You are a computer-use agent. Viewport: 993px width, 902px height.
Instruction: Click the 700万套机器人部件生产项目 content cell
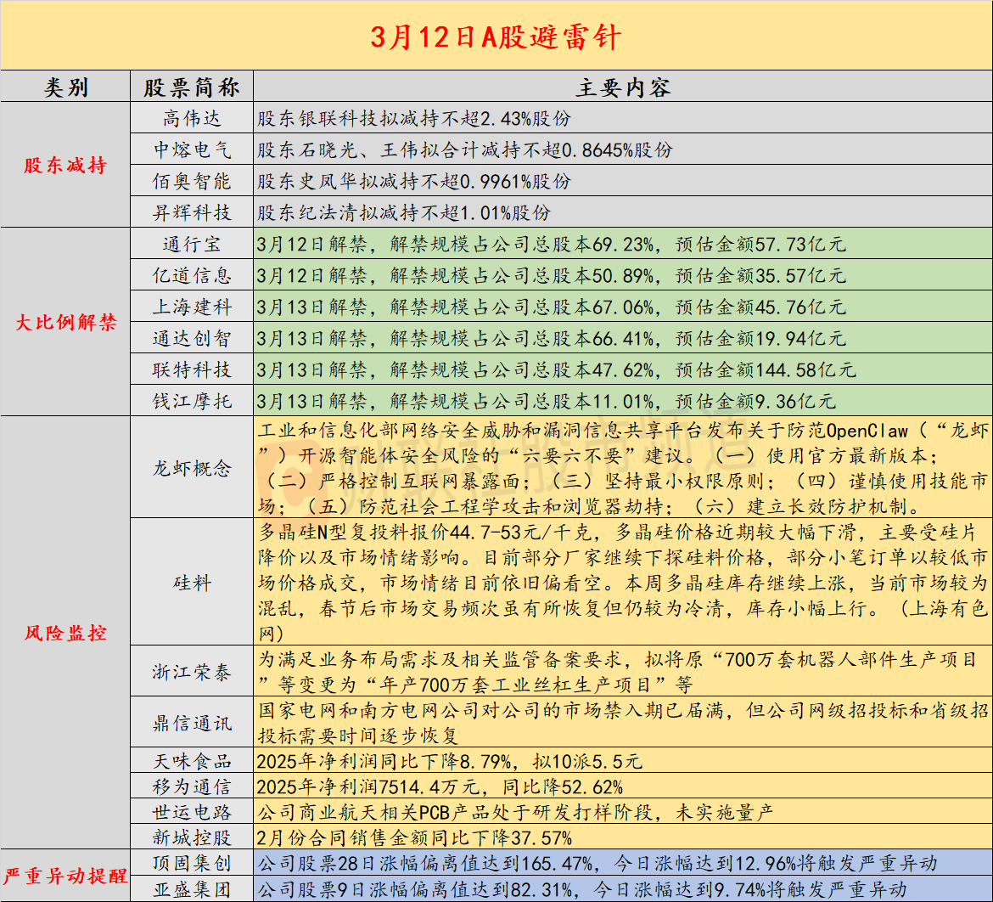pyautogui.click(x=623, y=671)
